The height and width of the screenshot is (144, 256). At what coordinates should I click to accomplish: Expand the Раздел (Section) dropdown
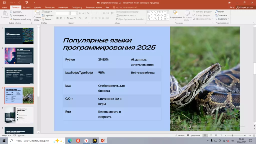point(48,19)
